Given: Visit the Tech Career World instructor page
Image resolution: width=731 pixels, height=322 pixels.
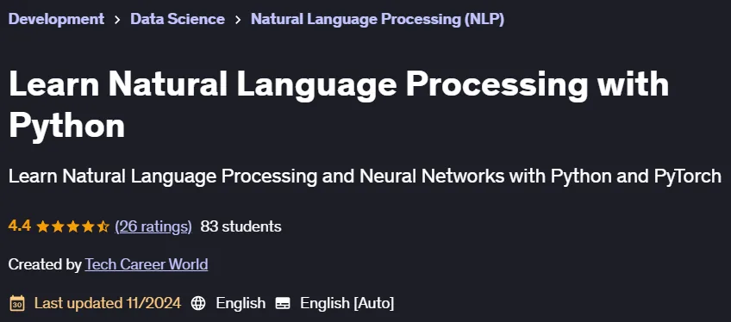Looking at the screenshot, I should tap(147, 264).
